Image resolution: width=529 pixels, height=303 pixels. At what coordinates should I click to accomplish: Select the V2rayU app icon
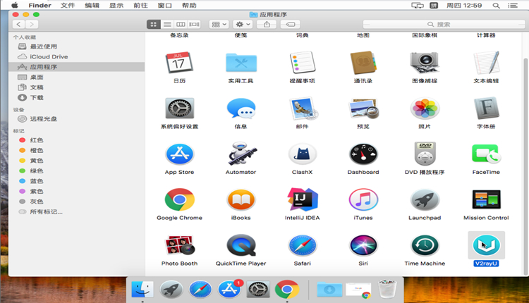click(486, 246)
